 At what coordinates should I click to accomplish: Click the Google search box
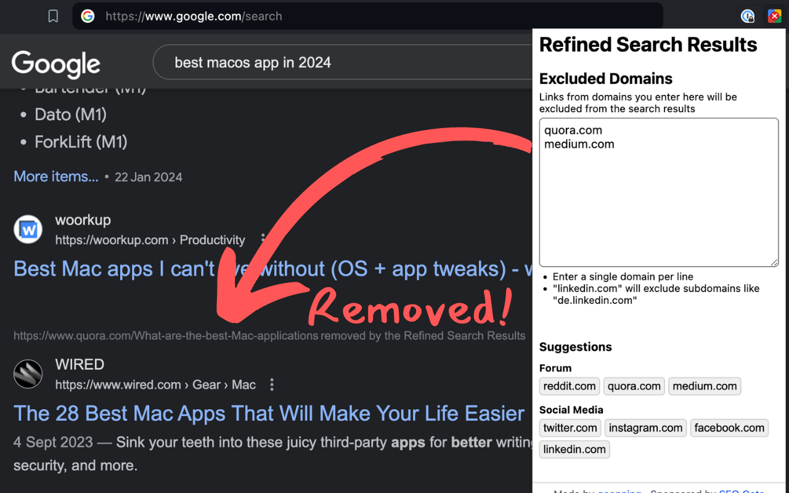[x=342, y=62]
